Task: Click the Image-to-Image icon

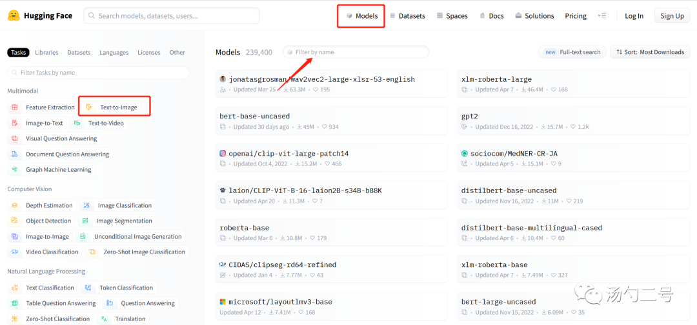Action: coord(15,236)
